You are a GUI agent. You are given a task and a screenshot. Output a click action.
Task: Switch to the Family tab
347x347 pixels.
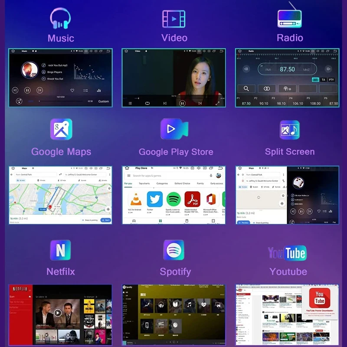pyautogui.click(x=200, y=183)
